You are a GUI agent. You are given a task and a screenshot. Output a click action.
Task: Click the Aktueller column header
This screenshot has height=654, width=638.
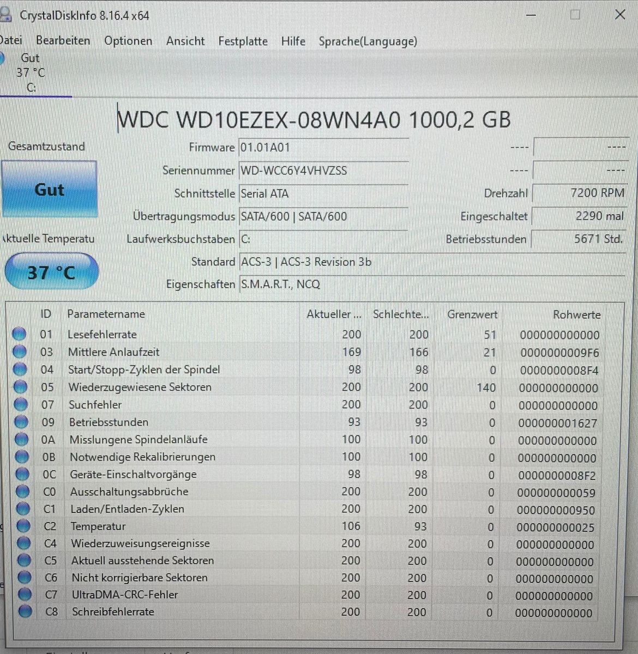click(x=334, y=314)
